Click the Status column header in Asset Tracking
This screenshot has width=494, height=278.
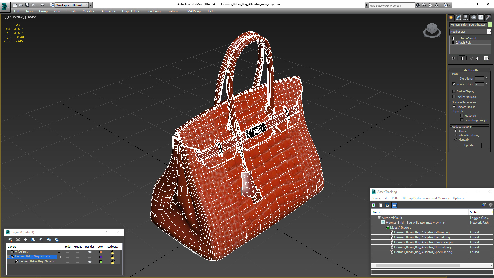coord(480,212)
